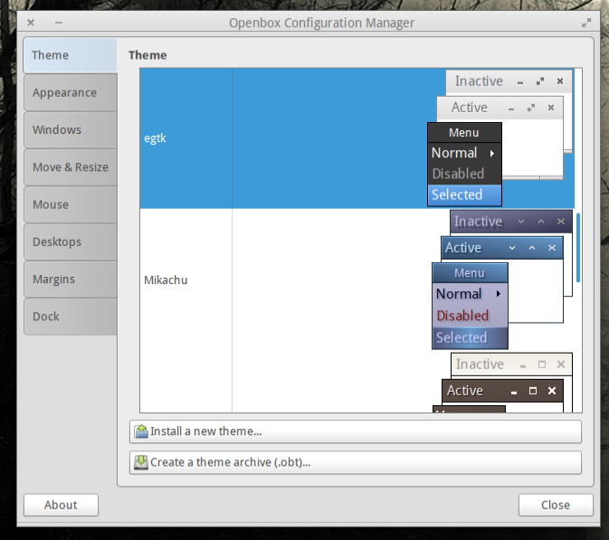The height and width of the screenshot is (540, 609).
Task: Select the Mouse tab
Action: (x=71, y=204)
